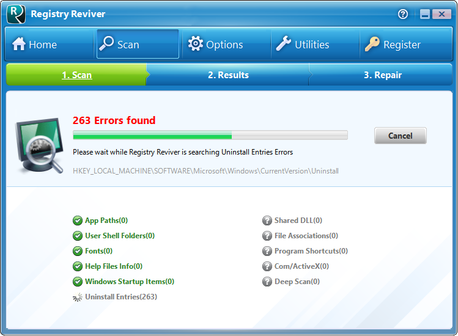Open the Register tab
The width and height of the screenshot is (458, 336).
point(393,45)
